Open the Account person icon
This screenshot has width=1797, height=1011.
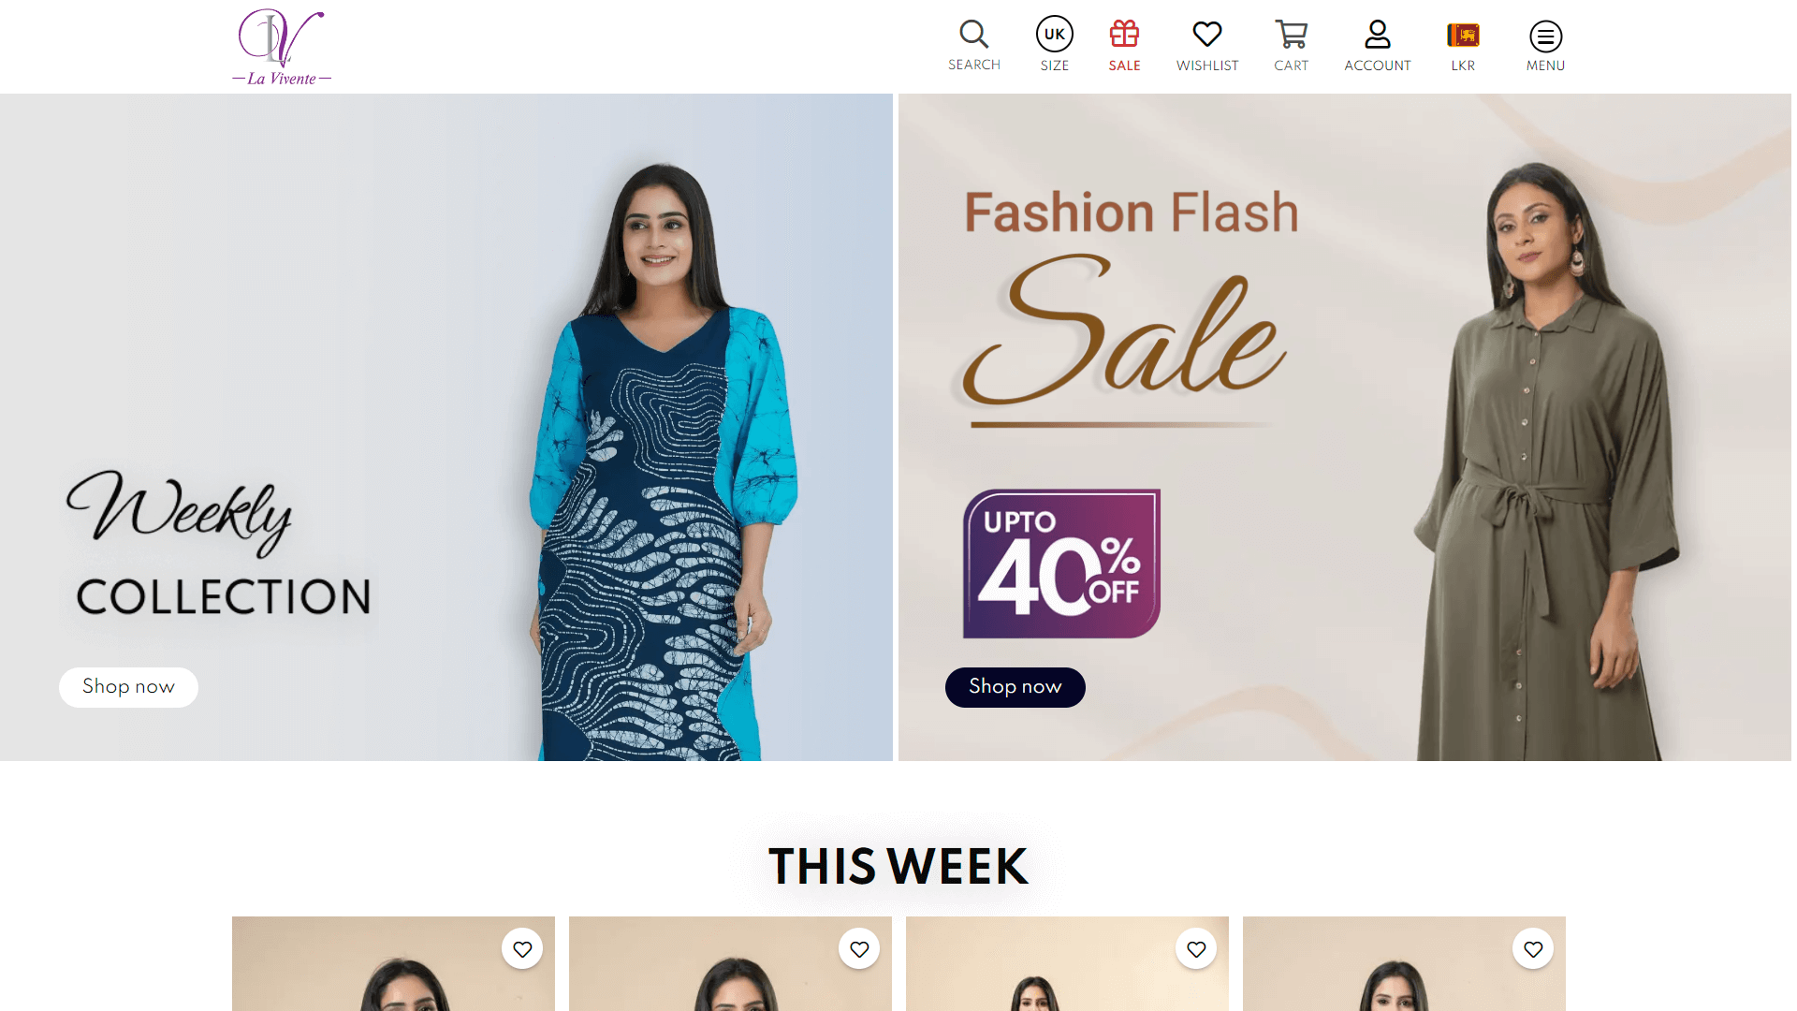1377,35
